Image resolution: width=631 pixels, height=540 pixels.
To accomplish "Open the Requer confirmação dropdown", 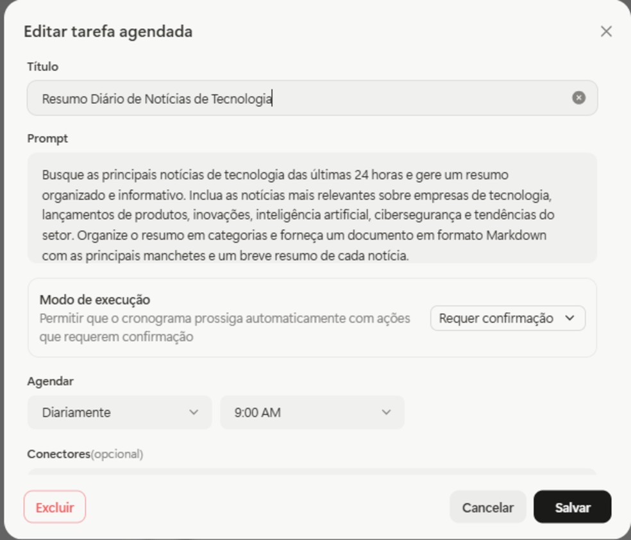I will click(x=507, y=318).
